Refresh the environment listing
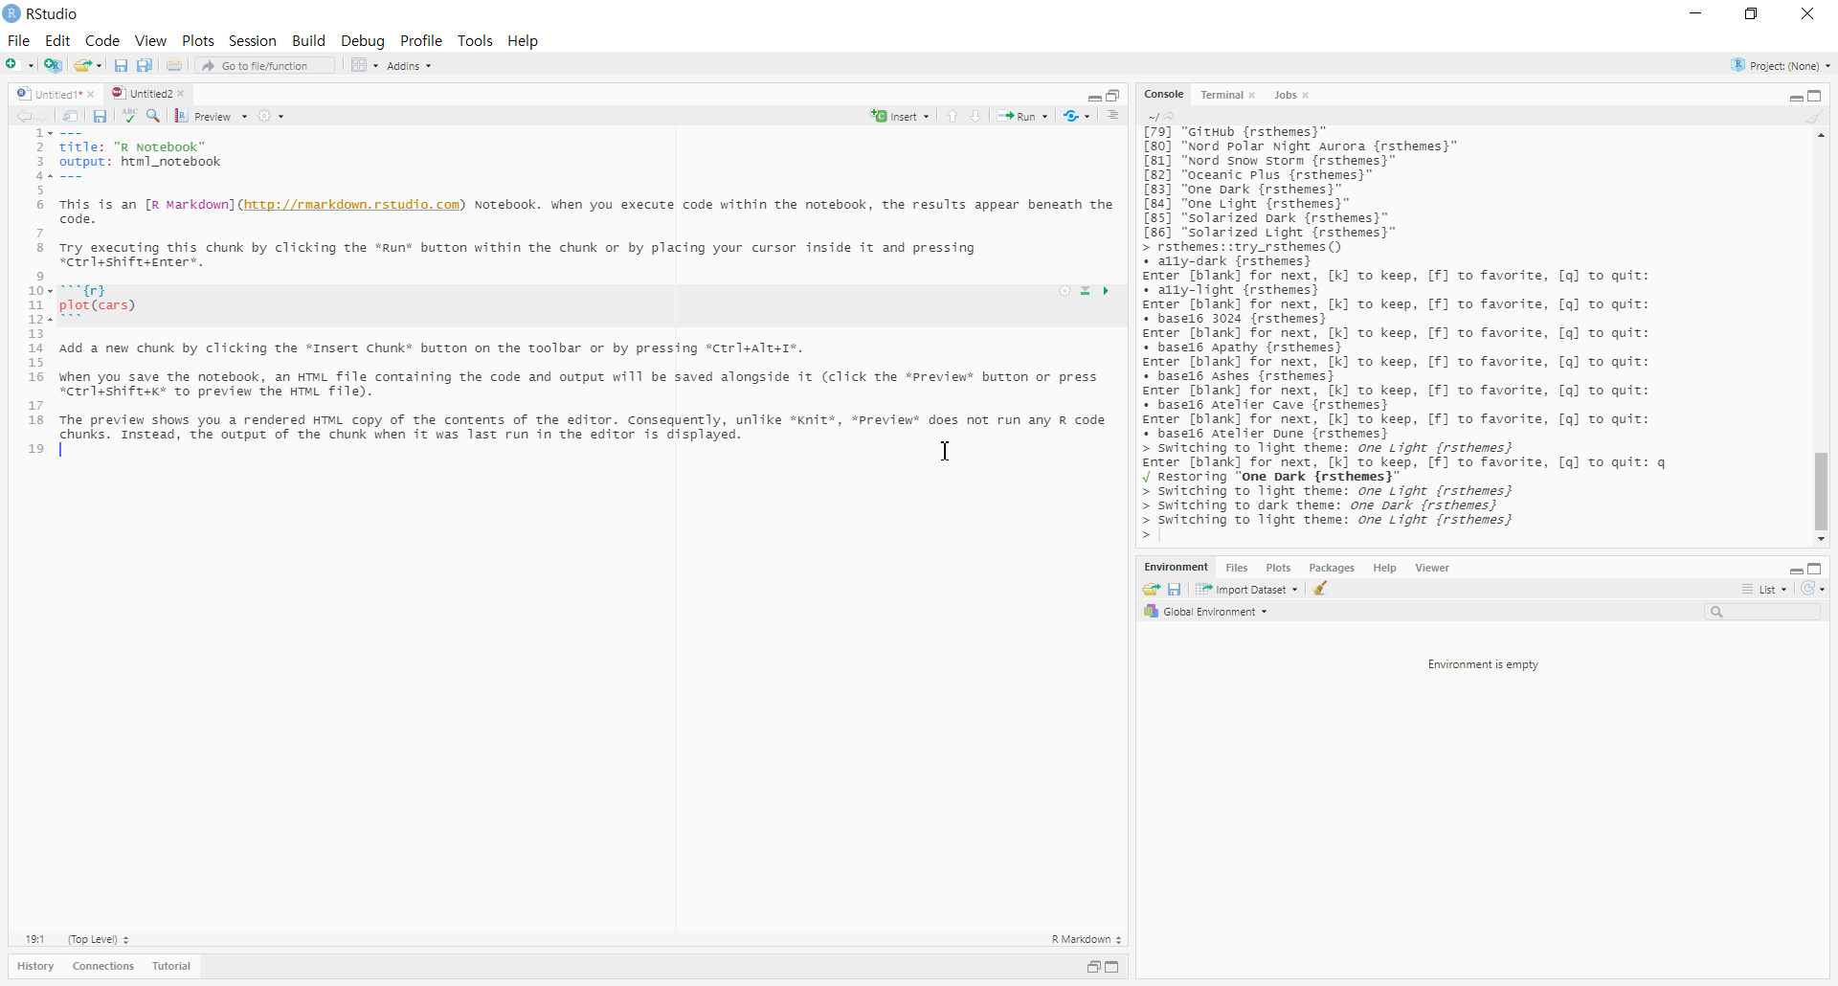 (1807, 589)
